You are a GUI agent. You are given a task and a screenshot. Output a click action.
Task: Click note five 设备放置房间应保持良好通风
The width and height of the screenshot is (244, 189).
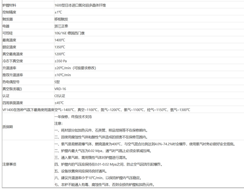click(x=81, y=171)
